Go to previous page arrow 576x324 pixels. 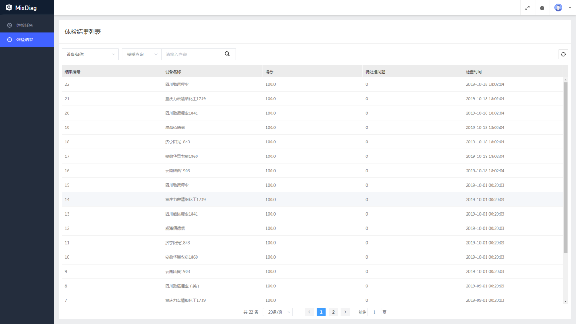click(x=309, y=312)
